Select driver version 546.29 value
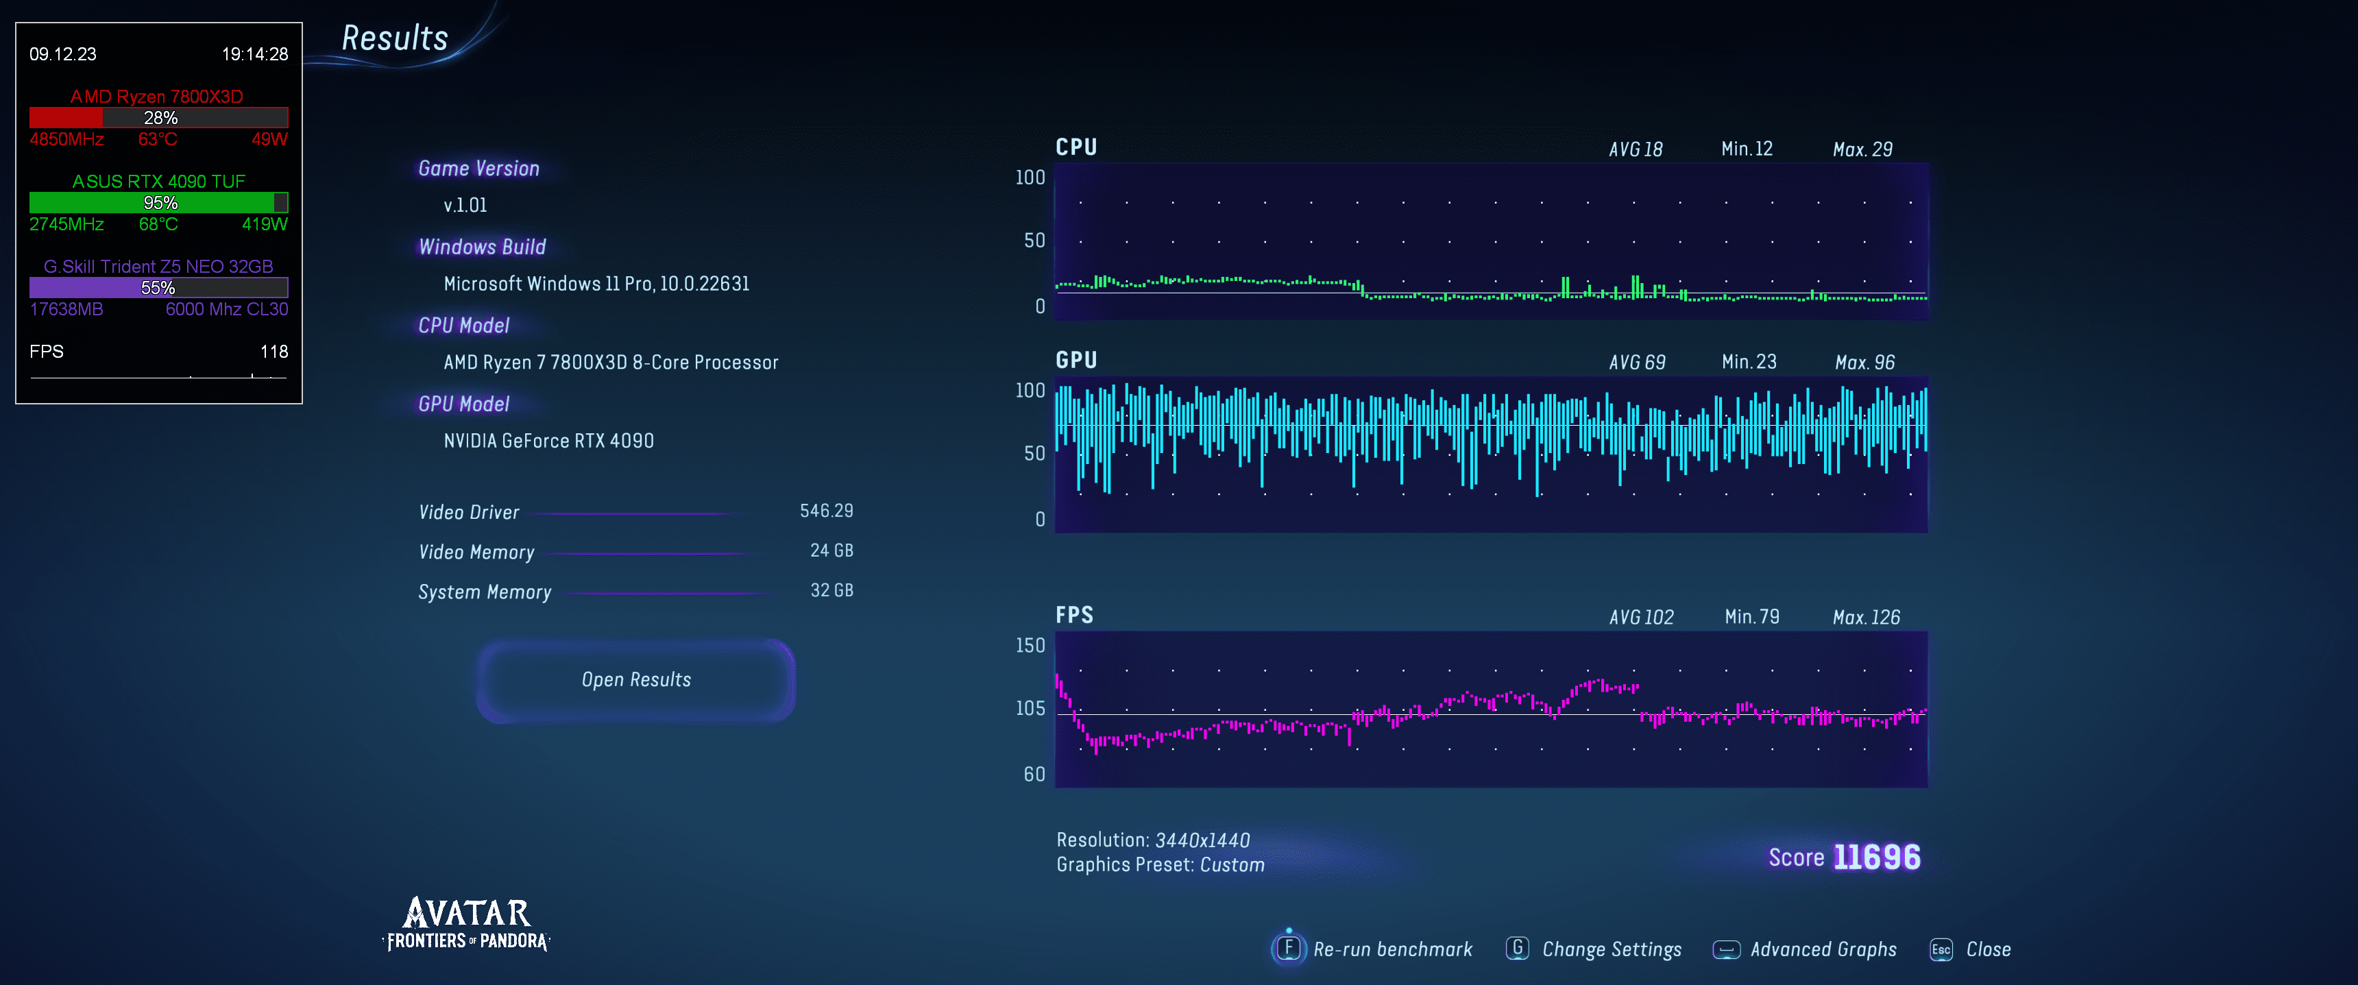 pyautogui.click(x=826, y=511)
